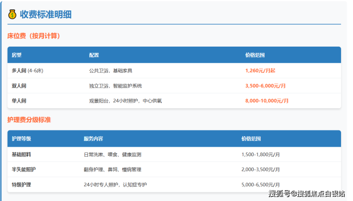Click the 搜狐号@搜狐焦点白银站 watermark

[307, 193]
